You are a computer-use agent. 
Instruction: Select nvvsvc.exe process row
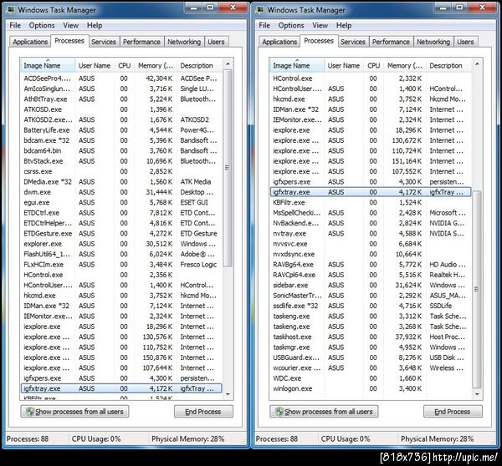[371, 244]
